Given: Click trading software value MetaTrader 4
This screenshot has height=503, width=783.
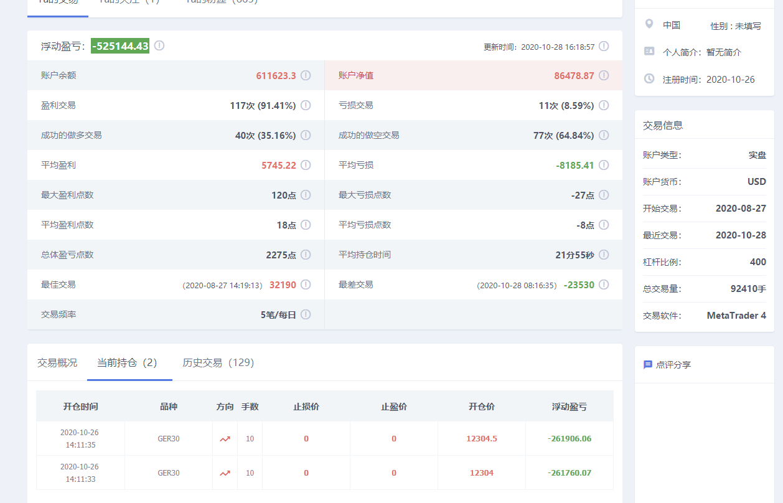Looking at the screenshot, I should (x=736, y=316).
